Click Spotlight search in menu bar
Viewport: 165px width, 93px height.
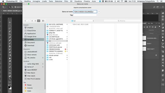(158, 1)
